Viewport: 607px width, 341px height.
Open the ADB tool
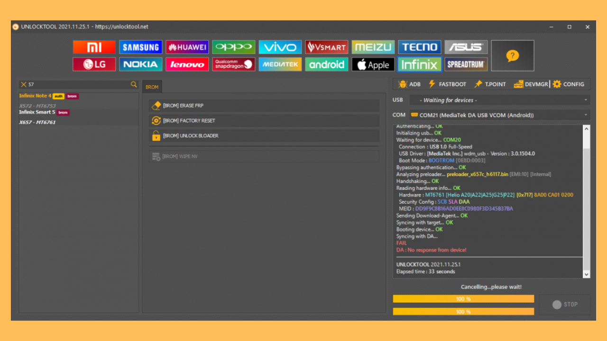(x=409, y=84)
